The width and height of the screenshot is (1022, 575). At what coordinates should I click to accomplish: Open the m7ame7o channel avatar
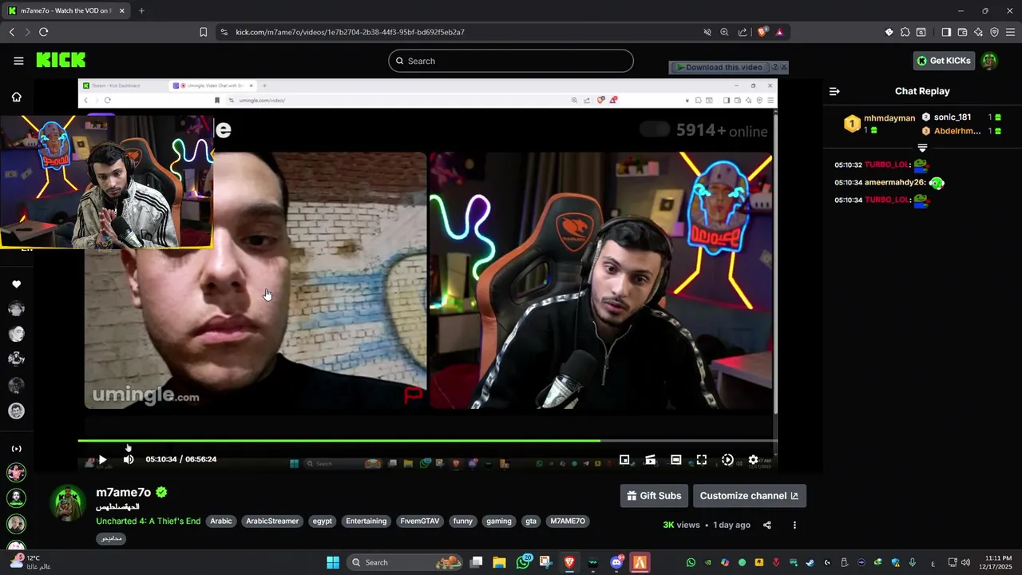(68, 504)
